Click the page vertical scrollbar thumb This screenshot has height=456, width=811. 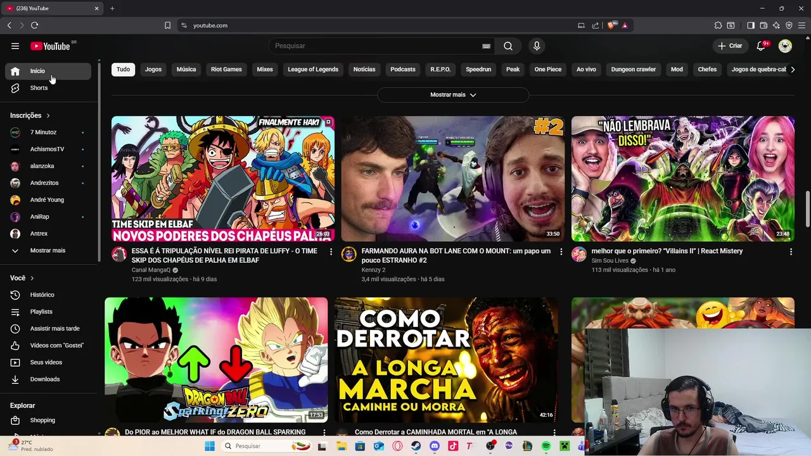pos(808,209)
